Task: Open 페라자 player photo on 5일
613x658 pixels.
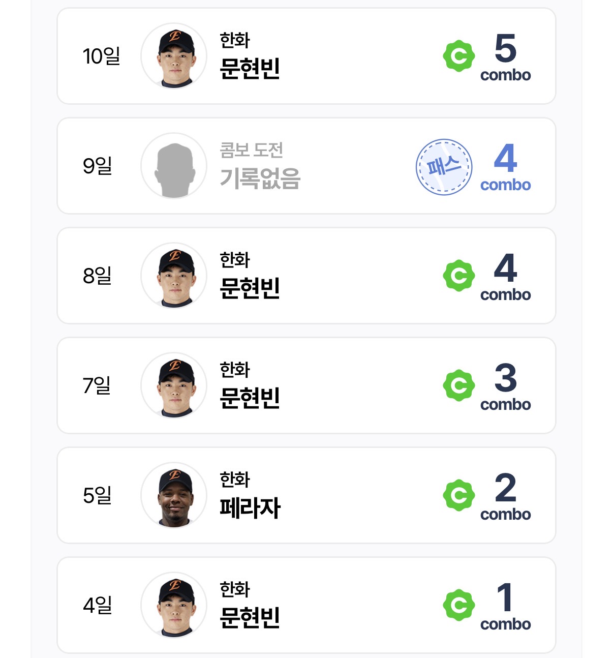Action: pyautogui.click(x=174, y=496)
